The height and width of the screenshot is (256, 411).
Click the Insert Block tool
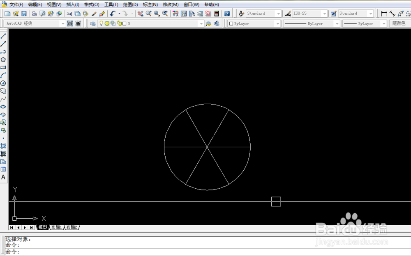[3, 122]
